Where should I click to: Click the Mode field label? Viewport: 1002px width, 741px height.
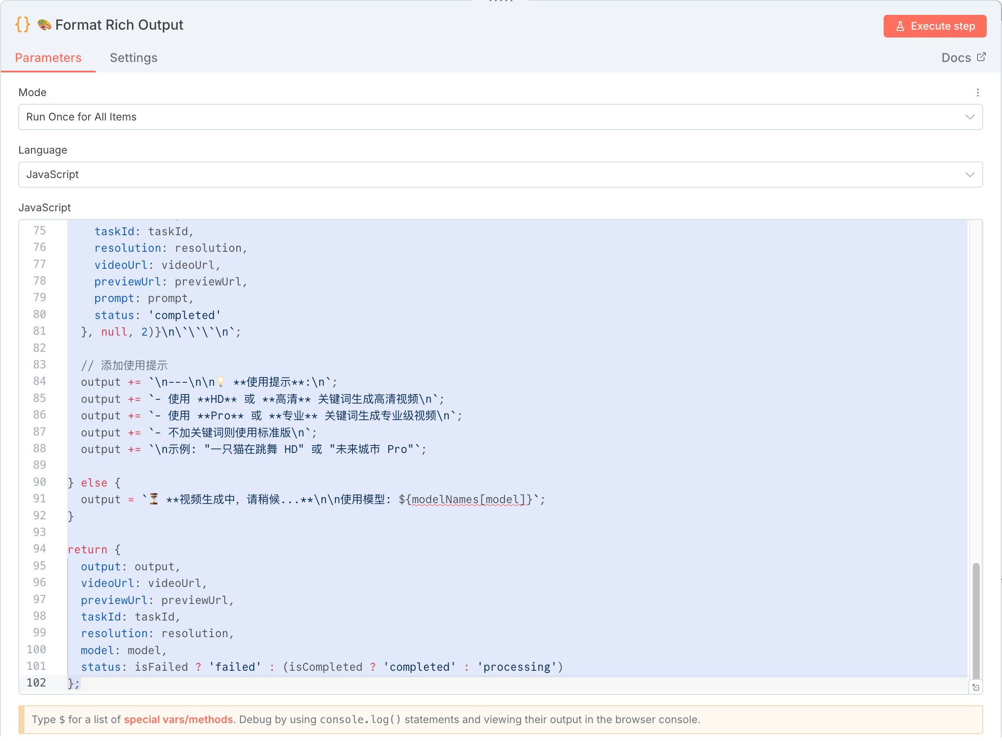(32, 93)
